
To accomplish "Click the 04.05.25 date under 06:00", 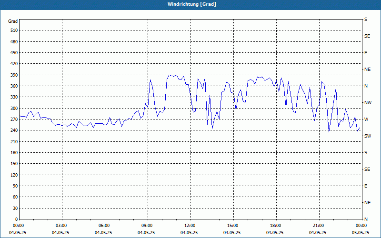I will 103,233.
